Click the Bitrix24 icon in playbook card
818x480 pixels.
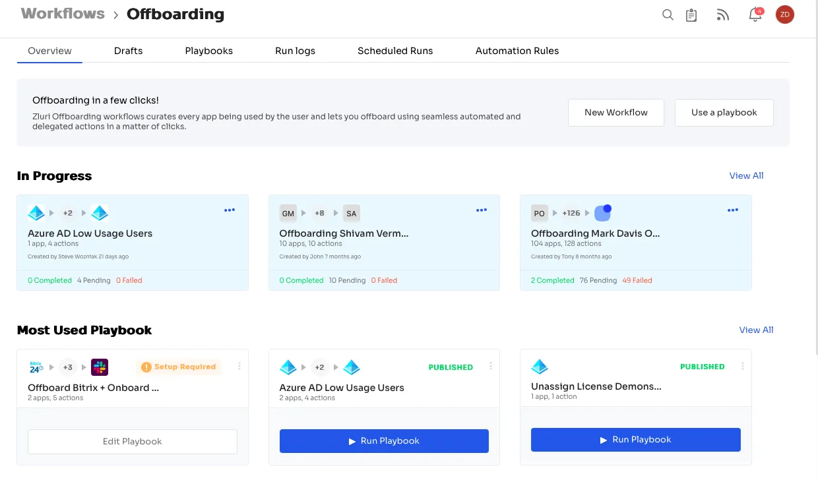tap(36, 367)
